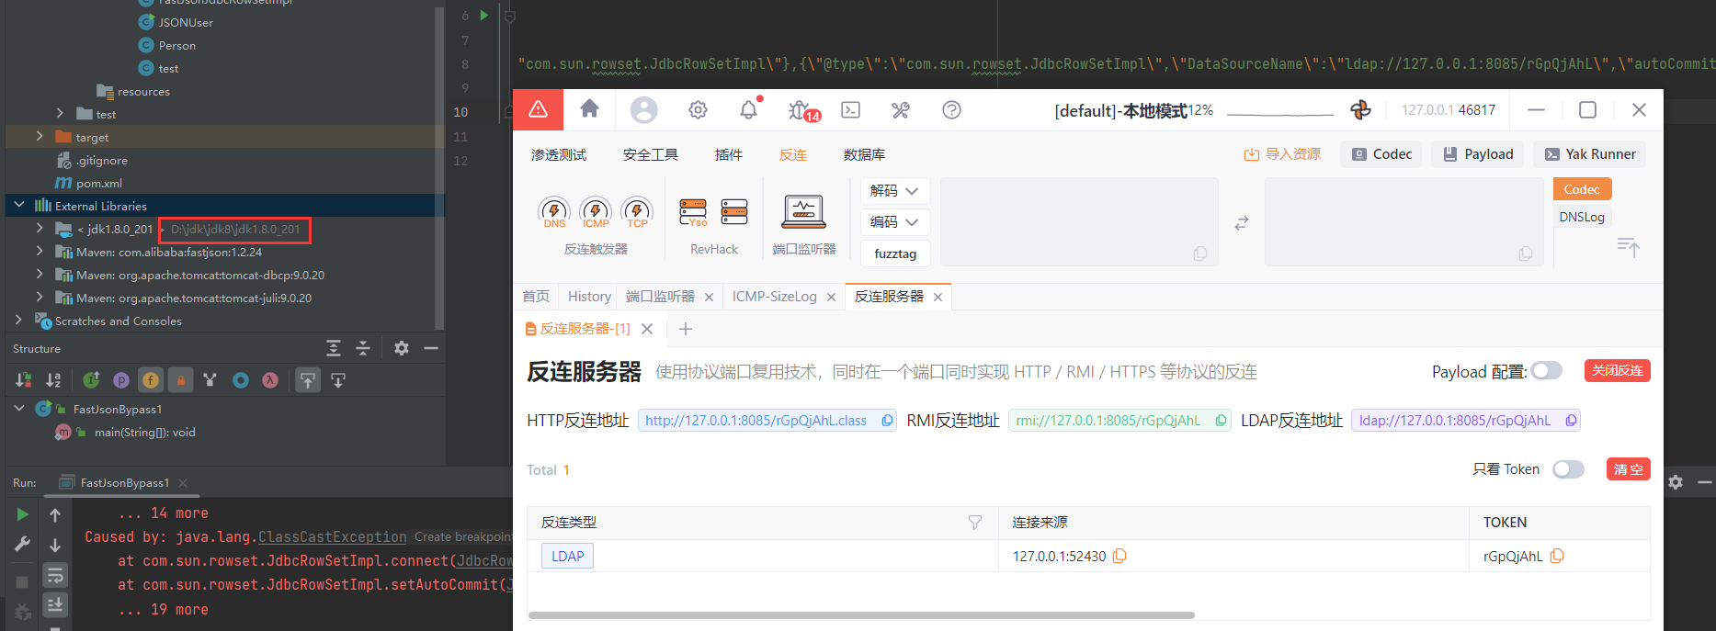This screenshot has height=631, width=1716.
Task: Expand the target folder in project tree
Action: [x=40, y=136]
